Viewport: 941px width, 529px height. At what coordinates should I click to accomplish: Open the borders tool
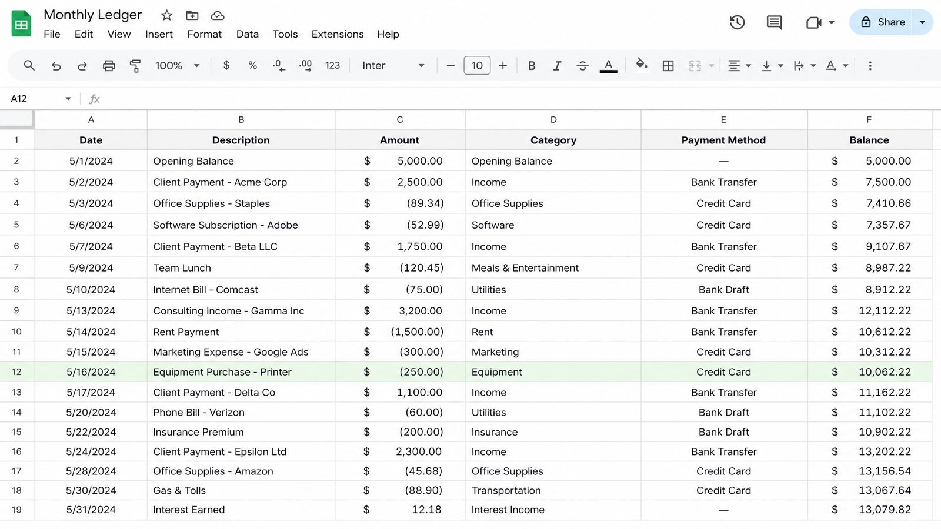click(x=668, y=66)
